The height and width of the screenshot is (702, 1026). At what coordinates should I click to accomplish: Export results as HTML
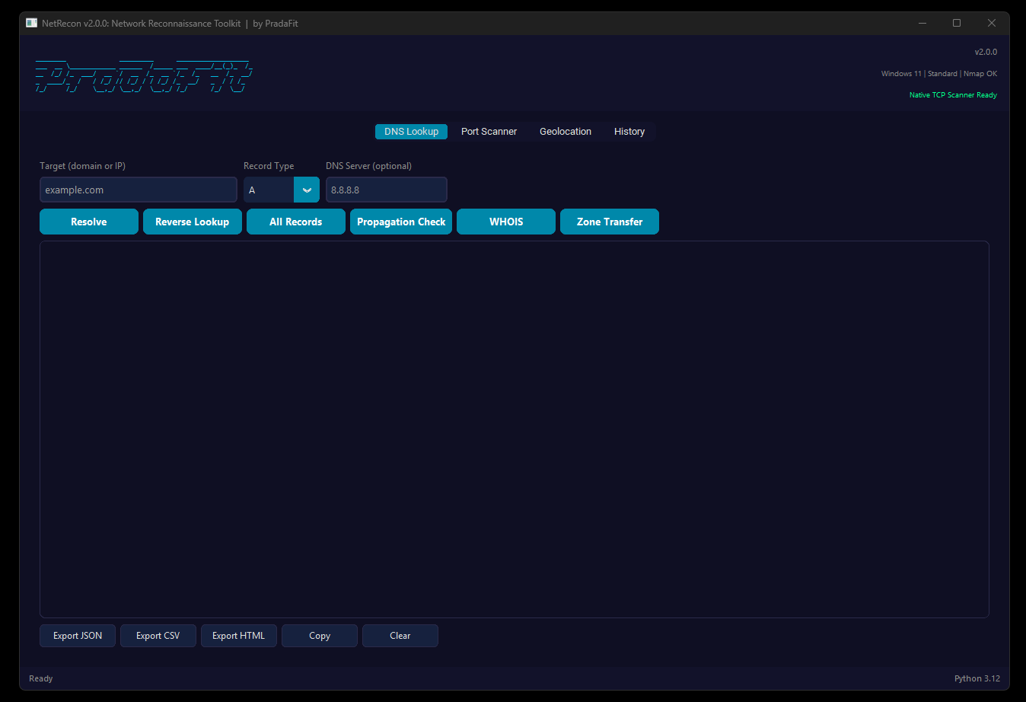coord(239,636)
